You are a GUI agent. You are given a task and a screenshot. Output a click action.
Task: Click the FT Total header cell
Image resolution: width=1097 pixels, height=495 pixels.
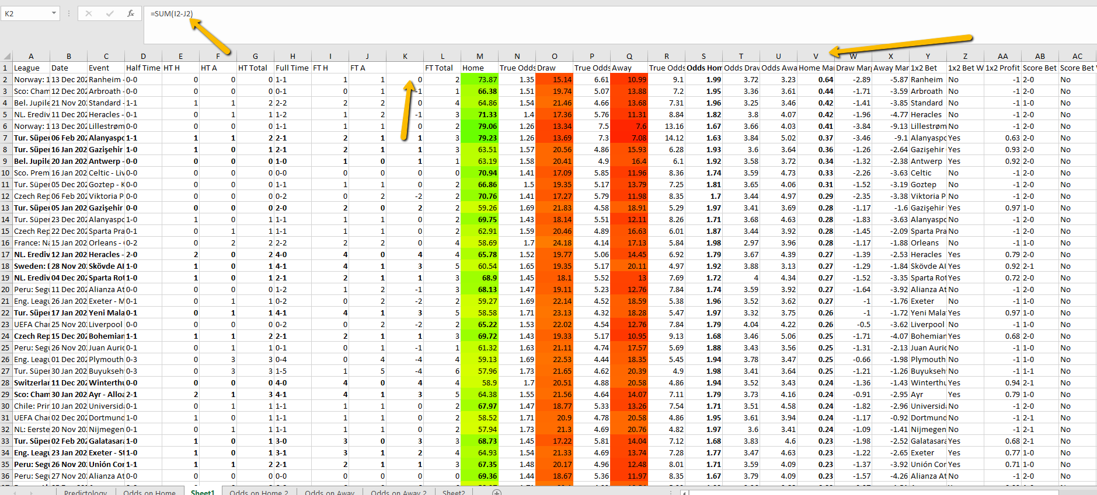443,68
